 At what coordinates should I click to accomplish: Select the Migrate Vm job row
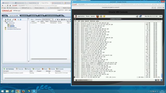click(37, 73)
